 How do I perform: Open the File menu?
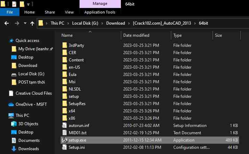pos(10,12)
